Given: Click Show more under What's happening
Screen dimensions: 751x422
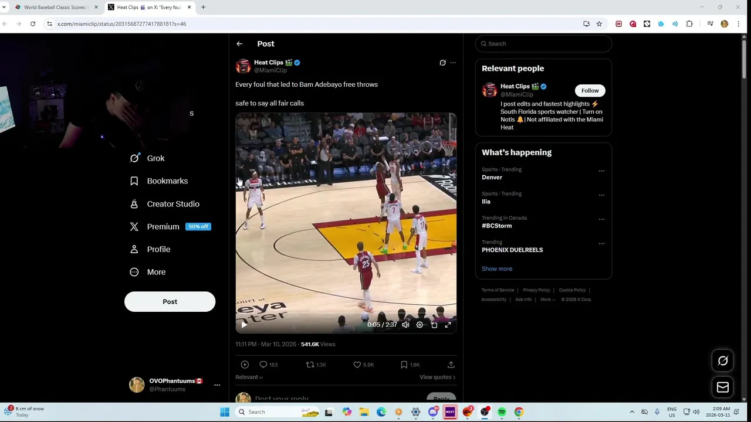Looking at the screenshot, I should point(497,269).
